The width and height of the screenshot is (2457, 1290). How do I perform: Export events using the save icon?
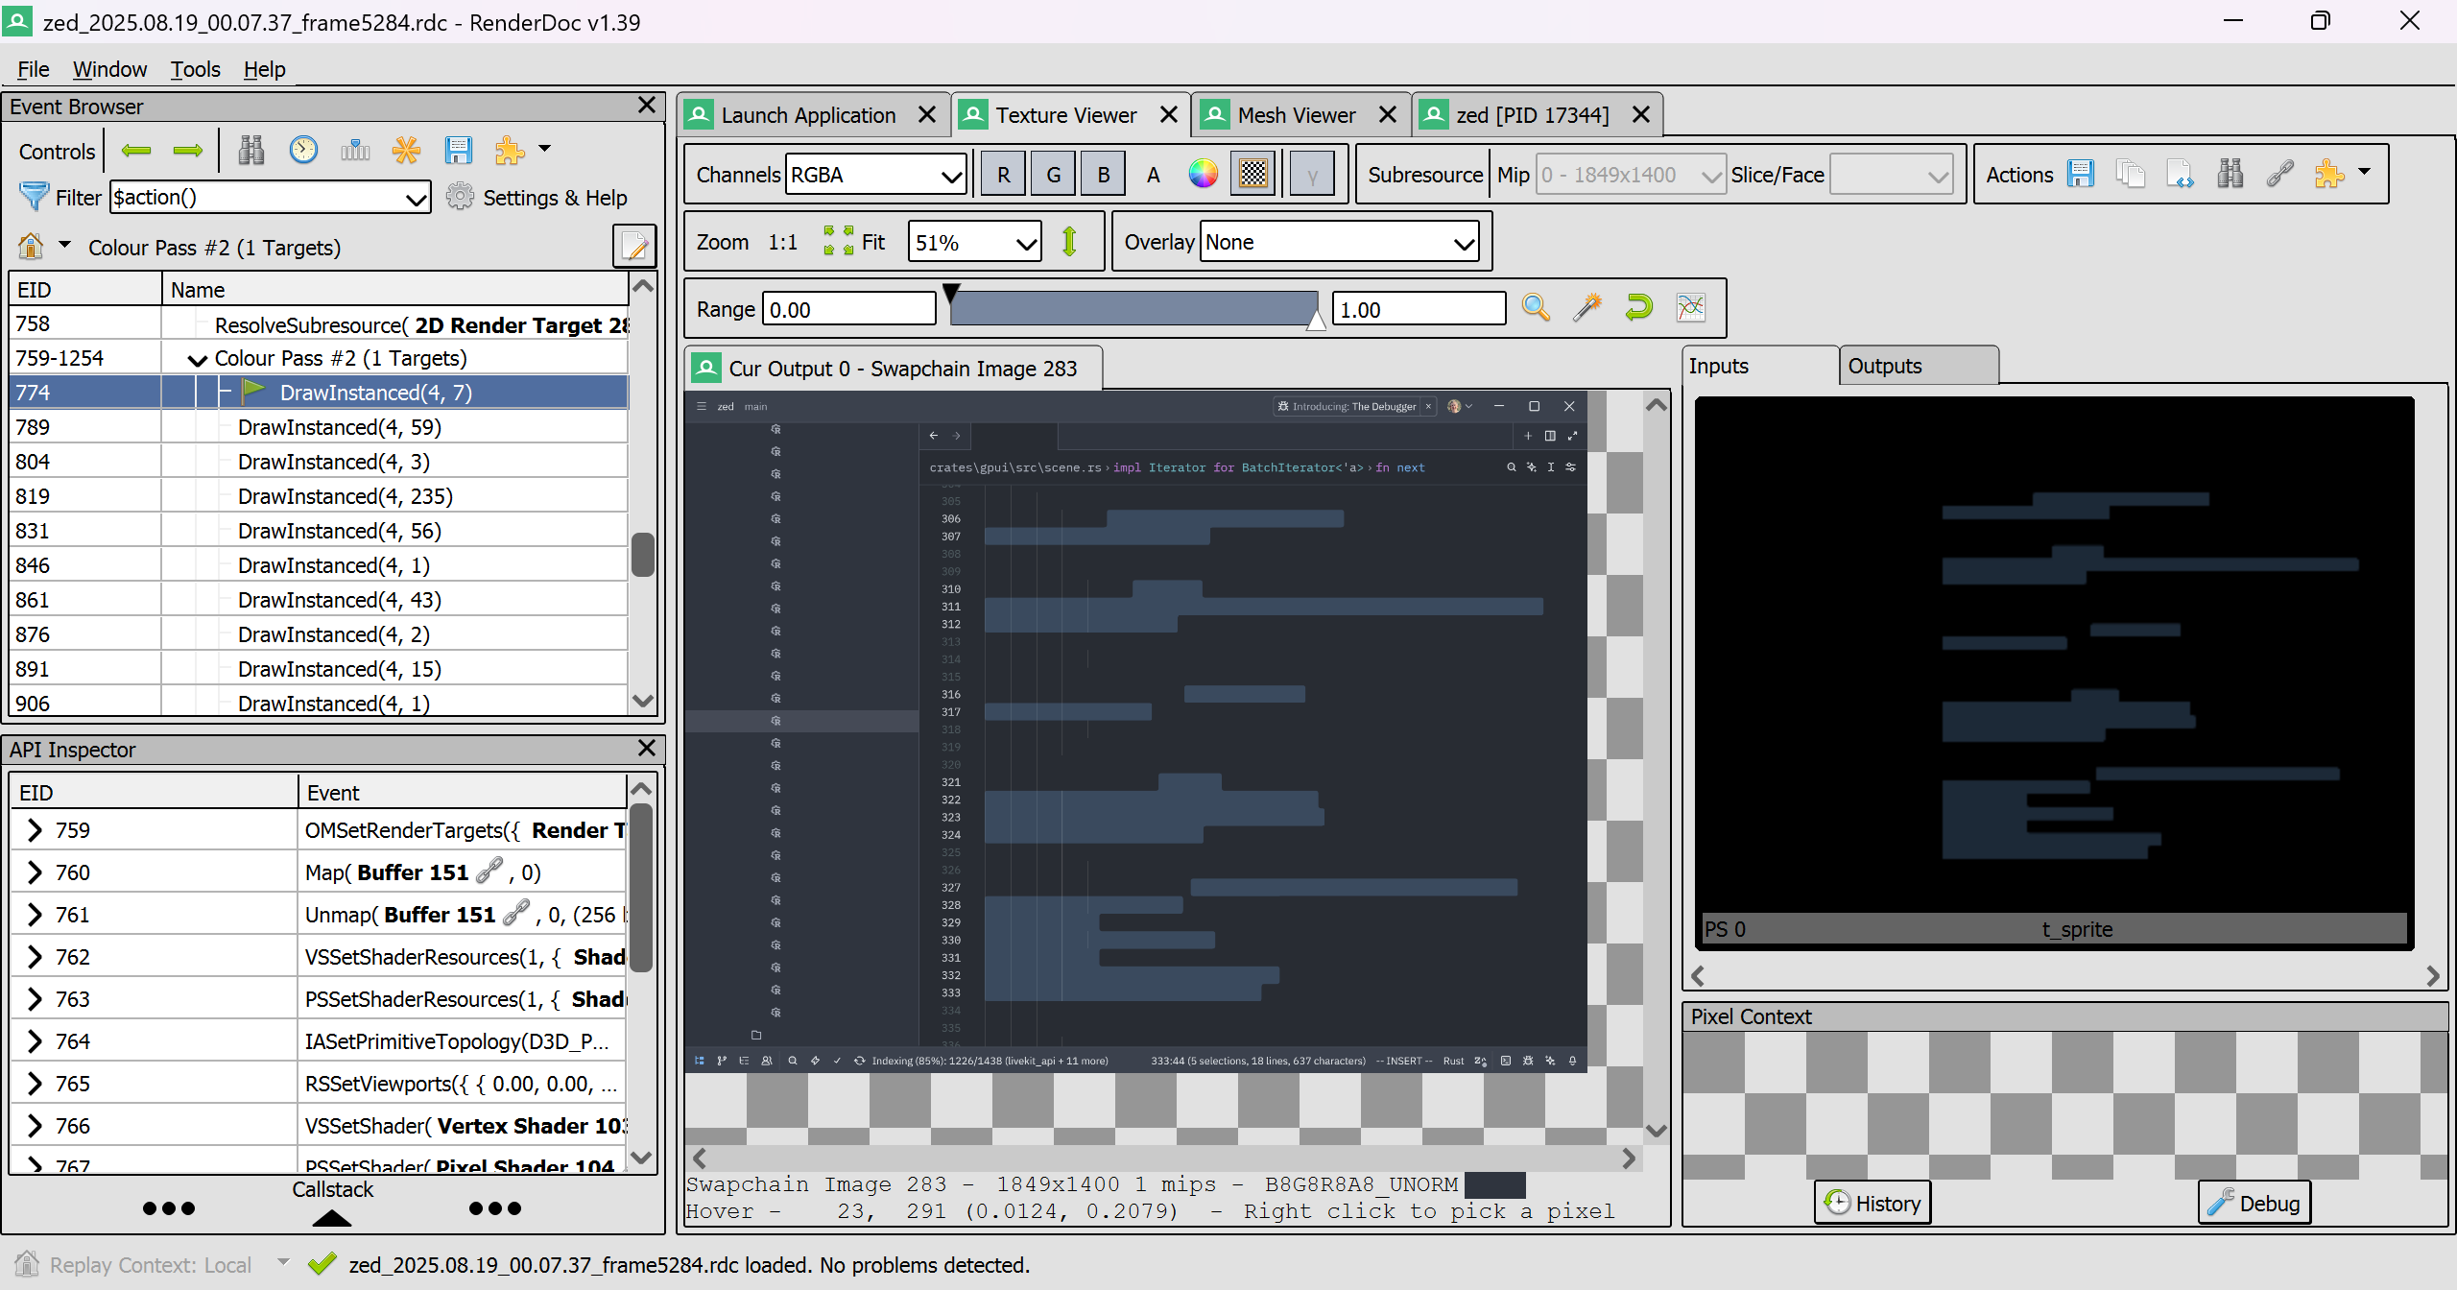[x=459, y=150]
